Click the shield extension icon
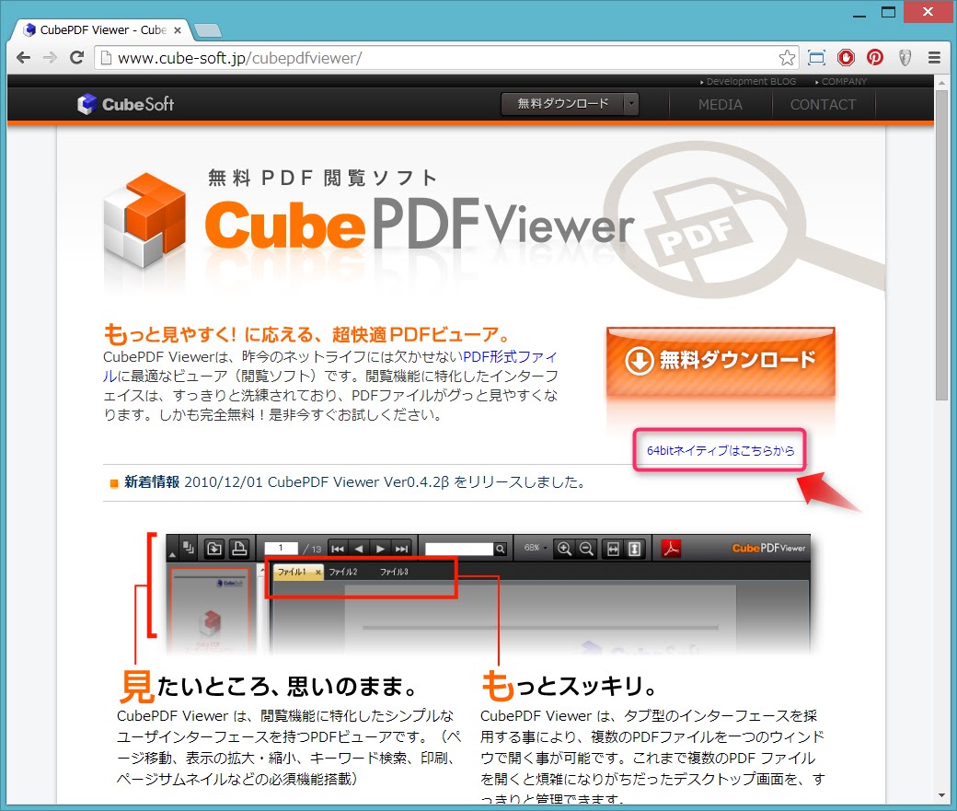Screen dimensions: 957x811 (905, 58)
